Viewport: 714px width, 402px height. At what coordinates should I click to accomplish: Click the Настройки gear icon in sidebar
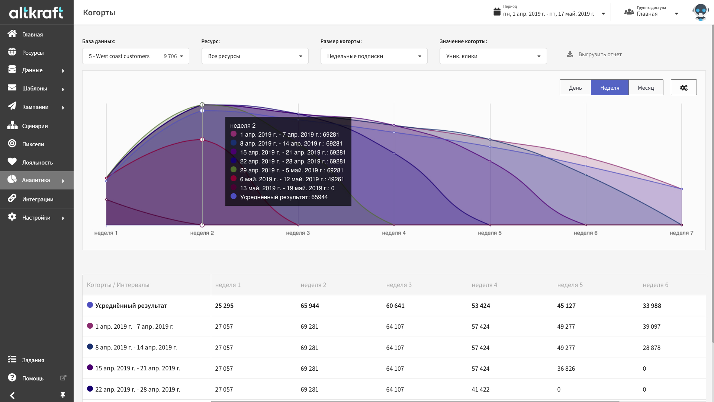[x=12, y=217]
